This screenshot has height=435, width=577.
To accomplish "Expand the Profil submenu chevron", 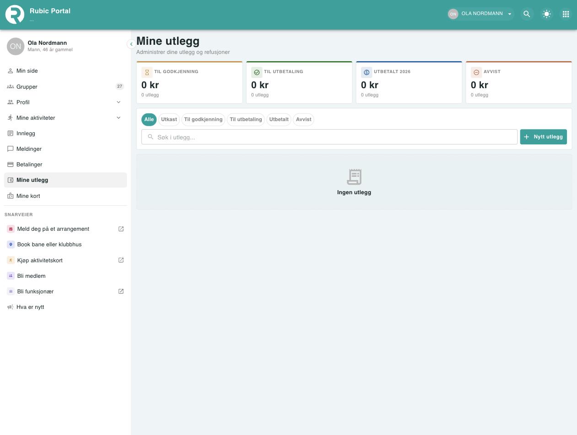I will (119, 102).
